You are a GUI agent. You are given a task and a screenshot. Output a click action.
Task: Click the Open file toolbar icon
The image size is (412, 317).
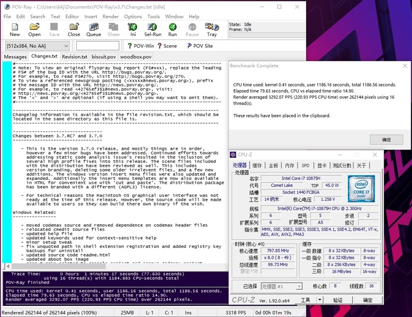[x=35, y=29]
